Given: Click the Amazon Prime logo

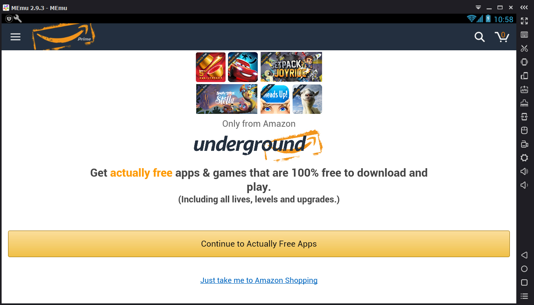Looking at the screenshot, I should pyautogui.click(x=64, y=37).
